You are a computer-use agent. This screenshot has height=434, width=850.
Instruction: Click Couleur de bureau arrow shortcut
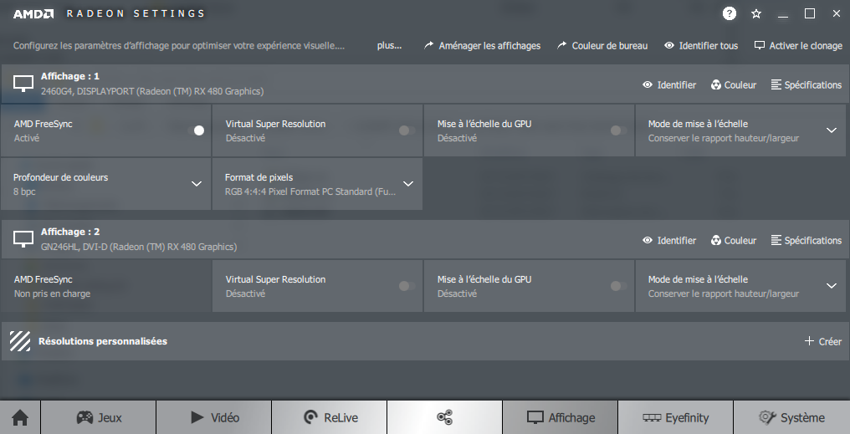[x=561, y=45]
